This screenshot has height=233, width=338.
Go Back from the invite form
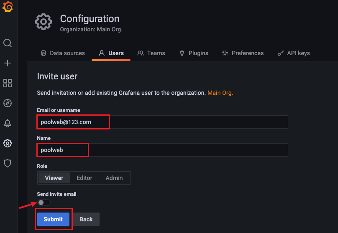click(x=86, y=219)
